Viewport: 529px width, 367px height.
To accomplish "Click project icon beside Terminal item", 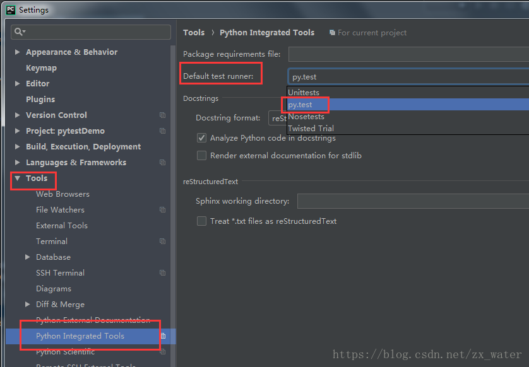I will point(162,242).
